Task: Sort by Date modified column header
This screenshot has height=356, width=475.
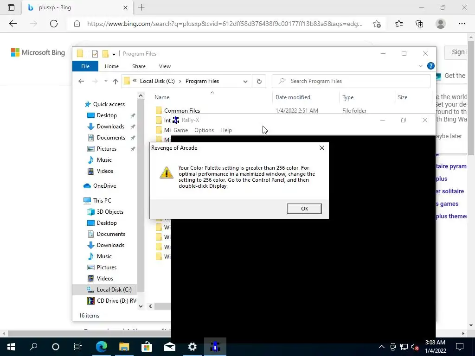Action: pos(293,97)
